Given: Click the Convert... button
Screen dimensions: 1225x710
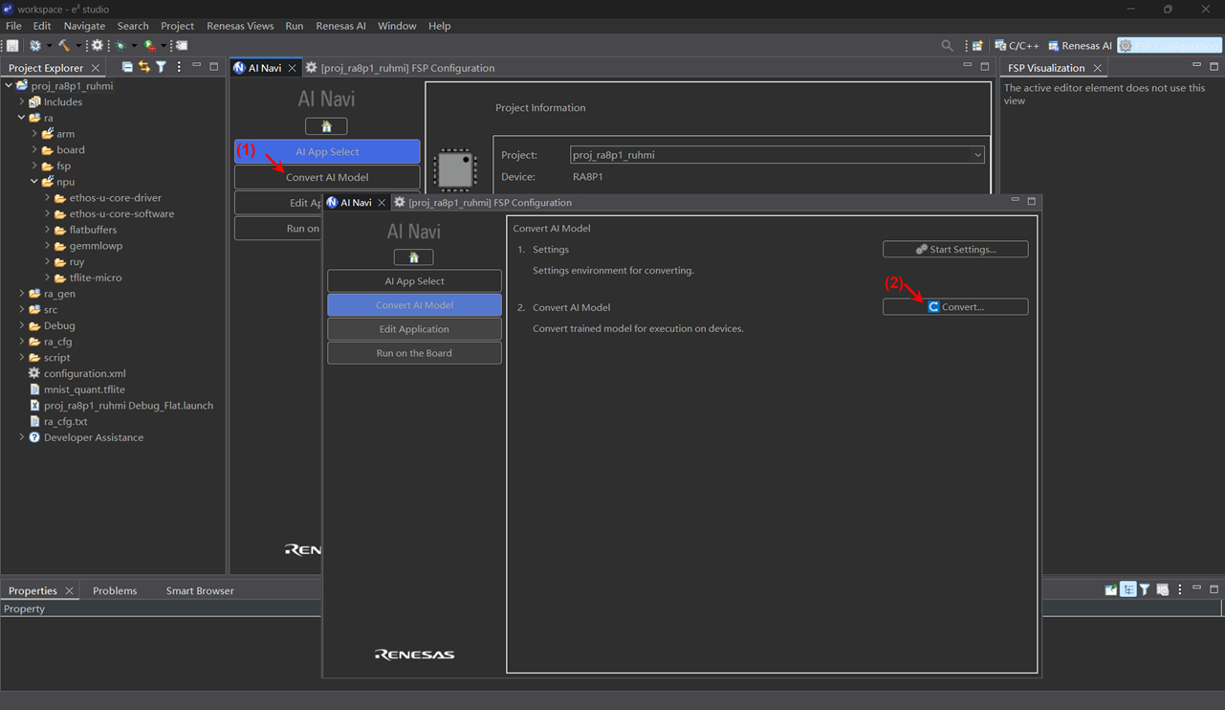Looking at the screenshot, I should click(x=955, y=306).
